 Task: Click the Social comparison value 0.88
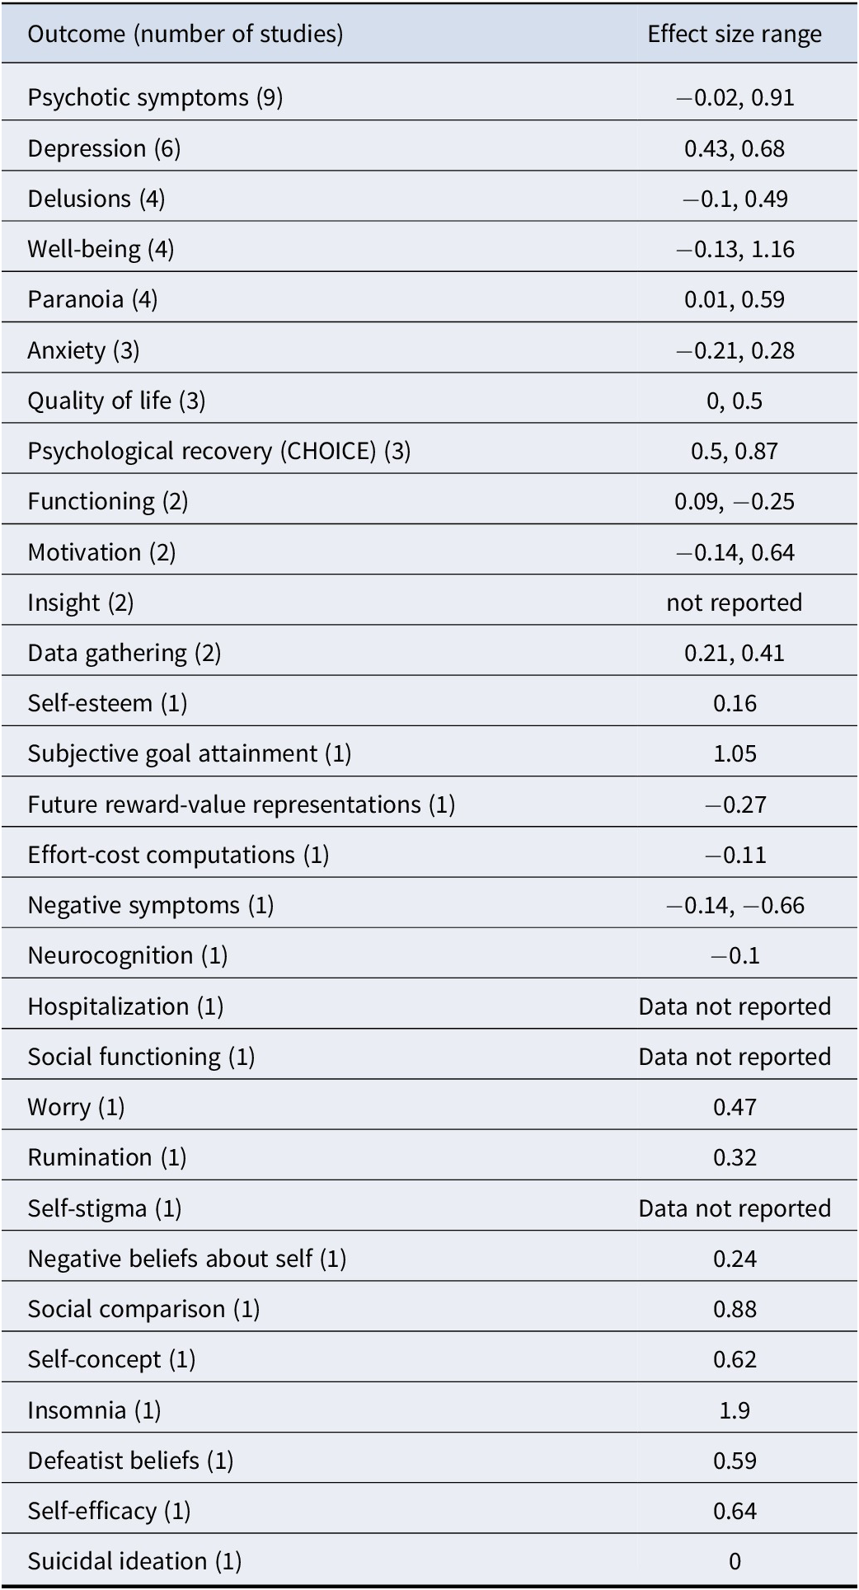click(735, 1309)
